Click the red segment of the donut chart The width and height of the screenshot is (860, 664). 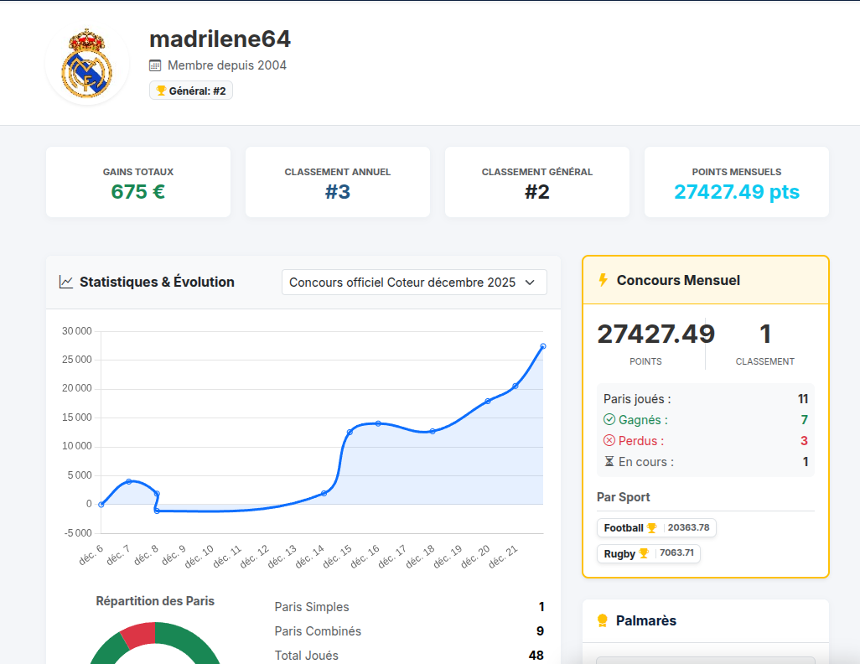tap(138, 635)
